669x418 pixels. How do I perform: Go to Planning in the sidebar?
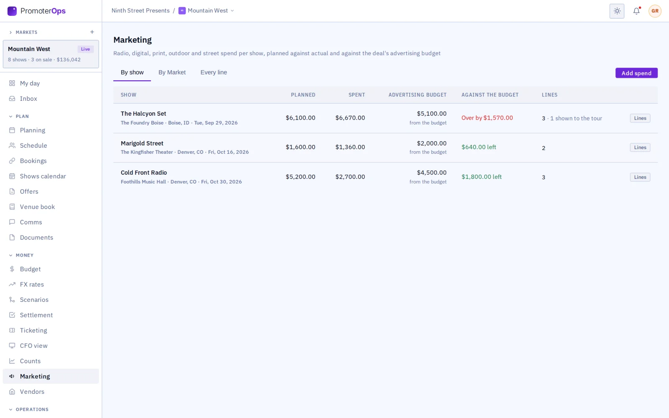coord(51,130)
